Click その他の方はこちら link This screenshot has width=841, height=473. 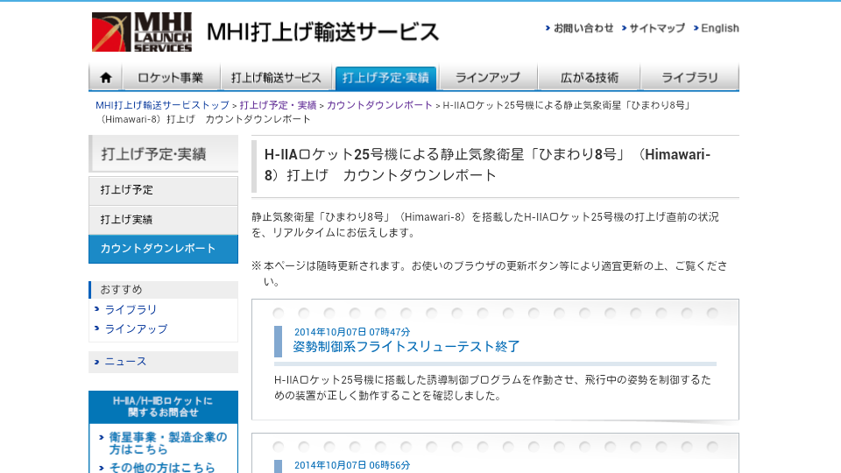click(x=161, y=467)
